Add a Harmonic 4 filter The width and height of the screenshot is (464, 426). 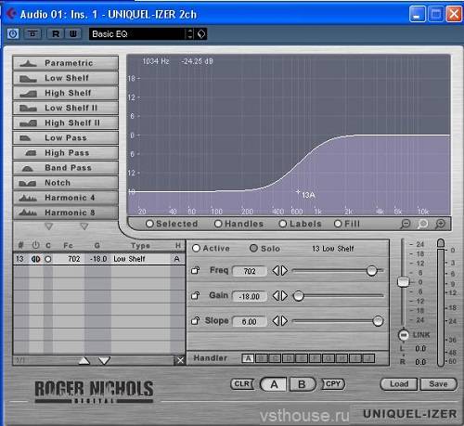[x=66, y=198]
